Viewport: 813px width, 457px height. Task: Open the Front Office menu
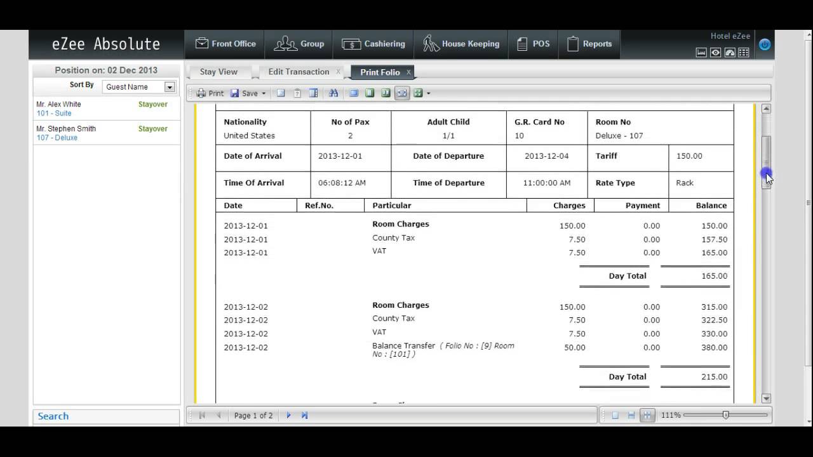click(225, 44)
